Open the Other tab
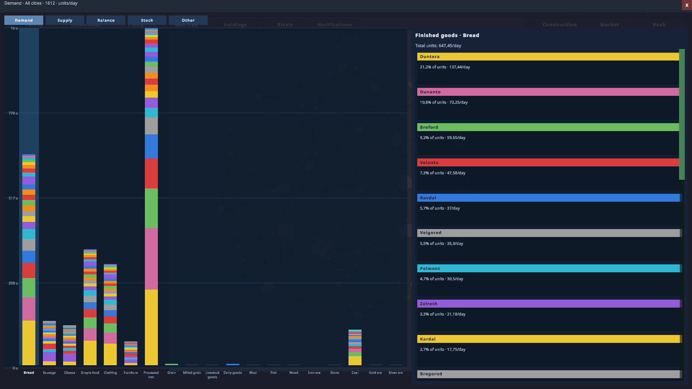Image resolution: width=692 pixels, height=389 pixels. 188,20
